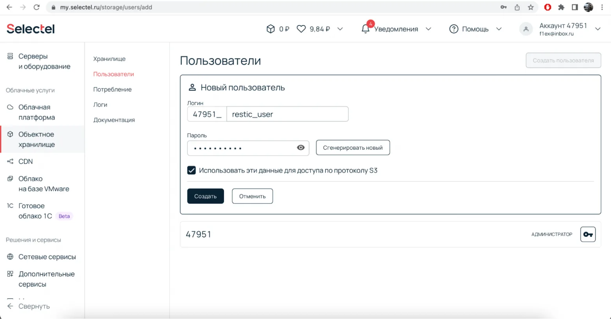This screenshot has height=319, width=611.
Task: Expand the account 47951 dropdown
Action: [x=598, y=29]
